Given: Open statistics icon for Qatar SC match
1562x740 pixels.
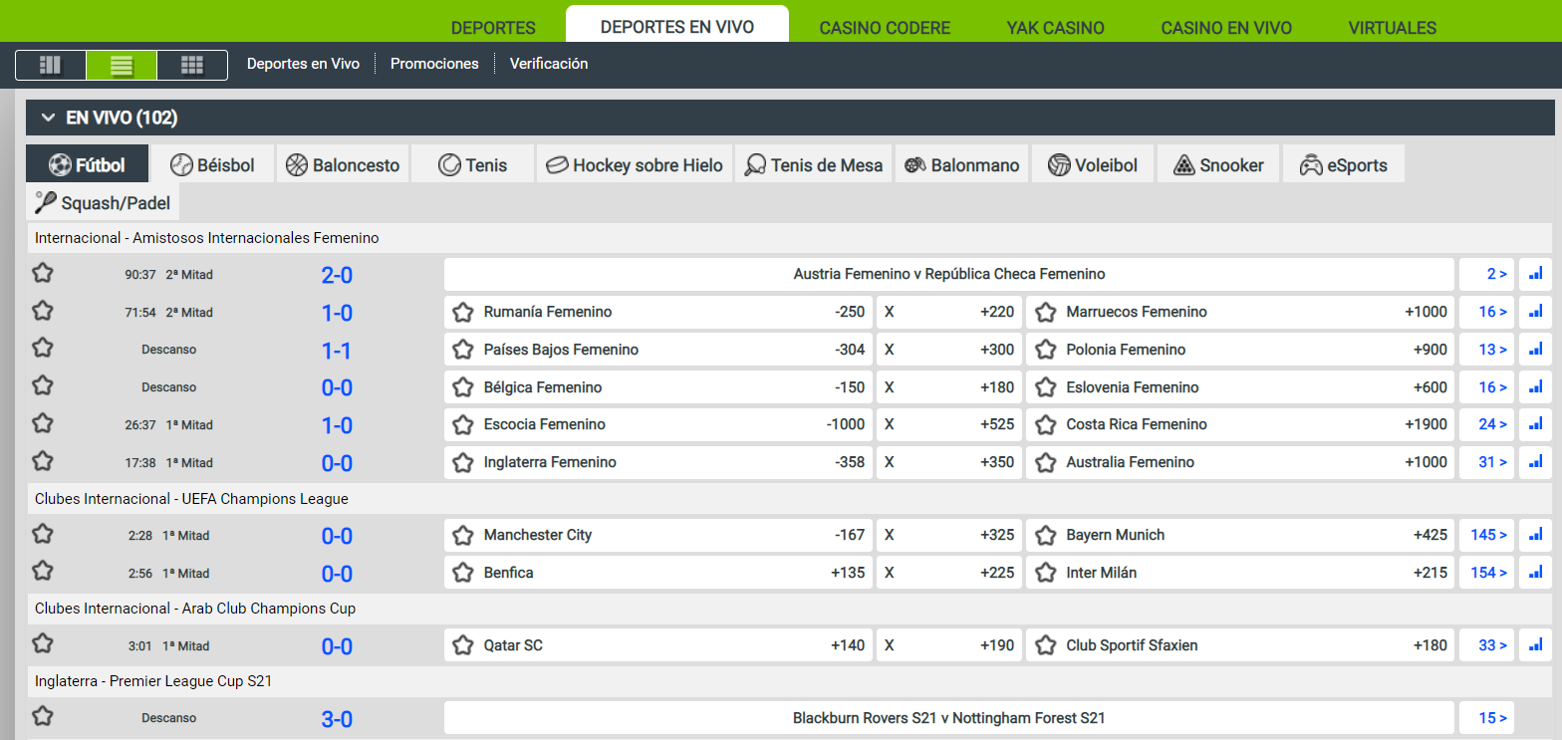Looking at the screenshot, I should (1535, 645).
